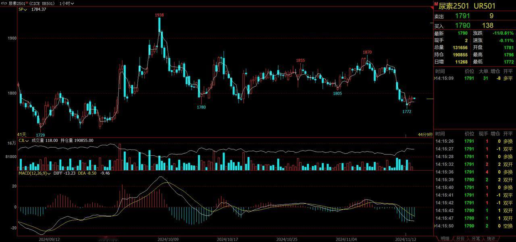Viewport: 516px width, 242px height.
Task: Select the tick row at 14:15:40
Action: point(474,187)
